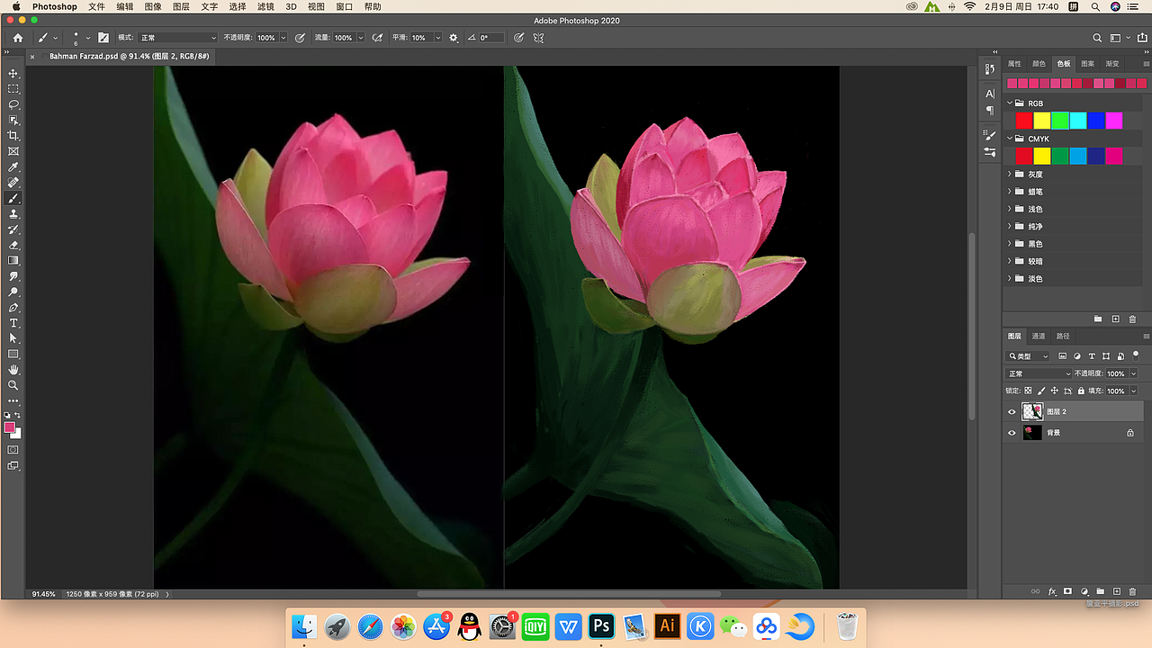This screenshot has height=648, width=1152.
Task: Open the 图层 menu in menu bar
Action: click(181, 6)
